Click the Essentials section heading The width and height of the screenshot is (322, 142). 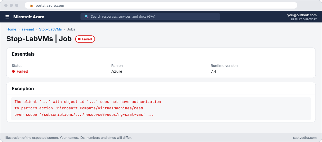23,54
